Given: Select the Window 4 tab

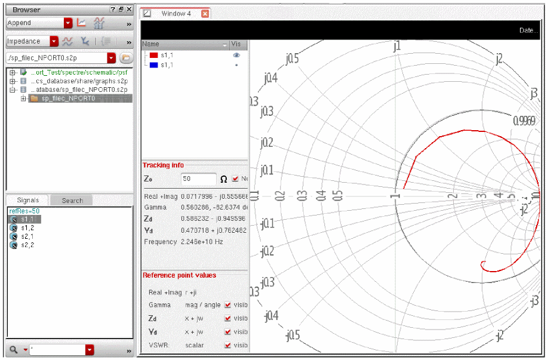Looking at the screenshot, I should (176, 14).
